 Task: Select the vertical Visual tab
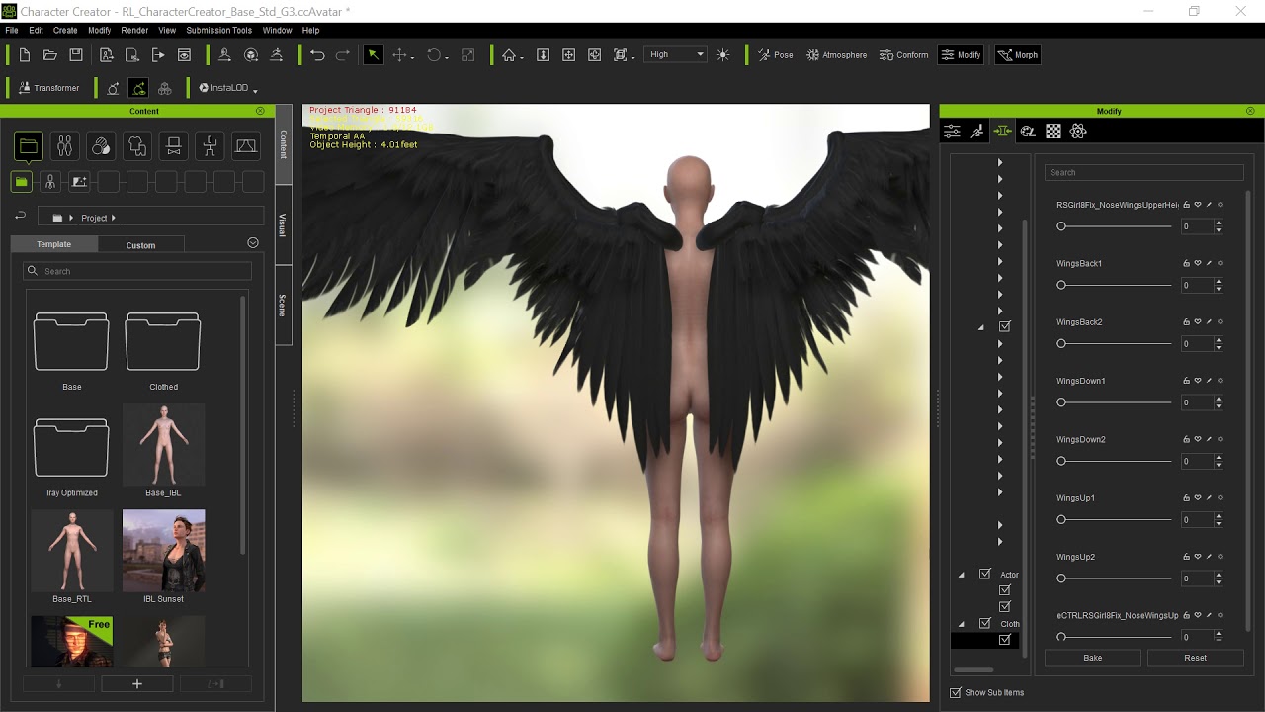click(x=283, y=225)
